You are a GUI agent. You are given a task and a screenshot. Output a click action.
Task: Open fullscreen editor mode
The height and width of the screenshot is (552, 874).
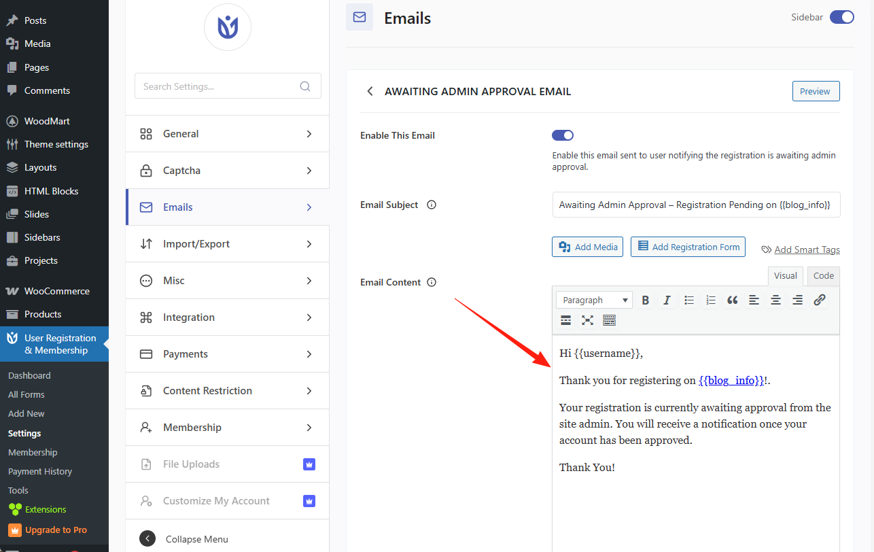(x=587, y=320)
